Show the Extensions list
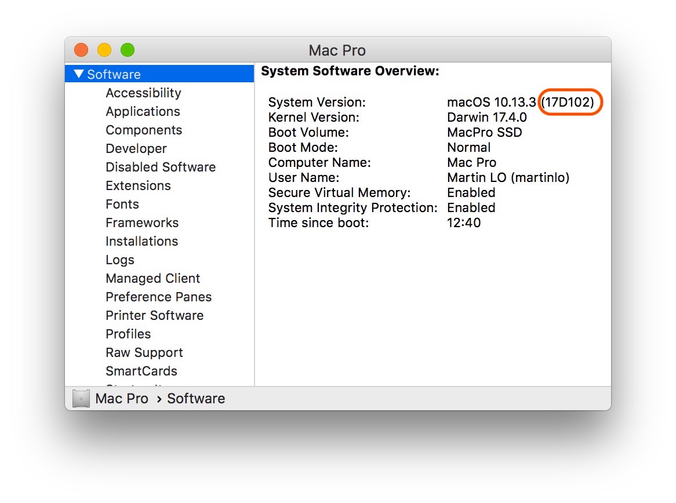676x503 pixels. point(139,185)
